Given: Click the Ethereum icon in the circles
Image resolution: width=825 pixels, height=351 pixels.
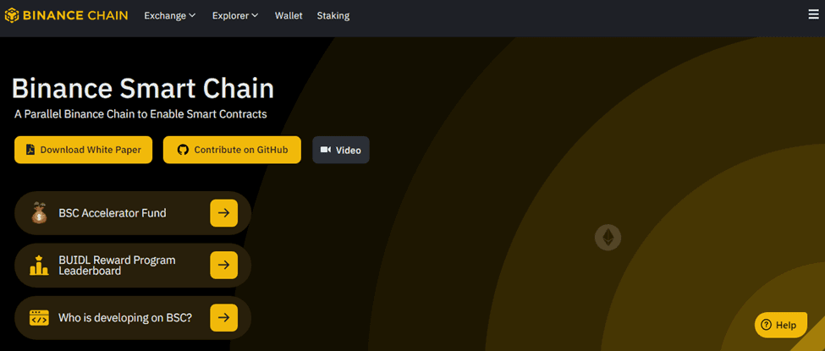Looking at the screenshot, I should 608,238.
